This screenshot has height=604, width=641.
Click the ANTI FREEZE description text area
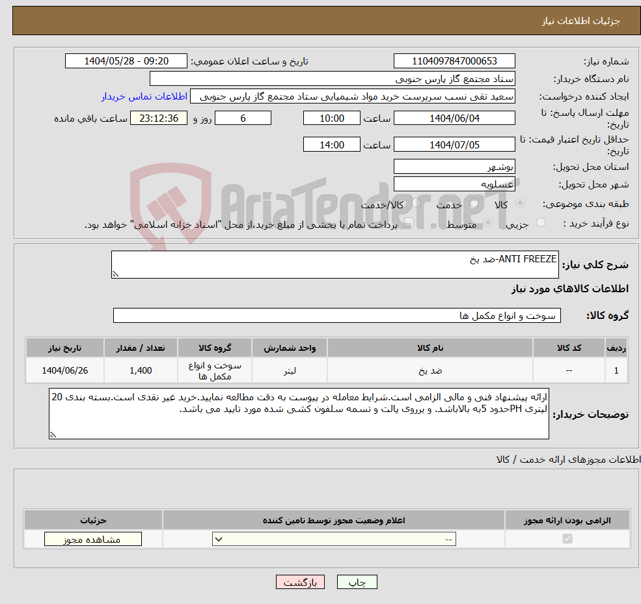click(334, 265)
